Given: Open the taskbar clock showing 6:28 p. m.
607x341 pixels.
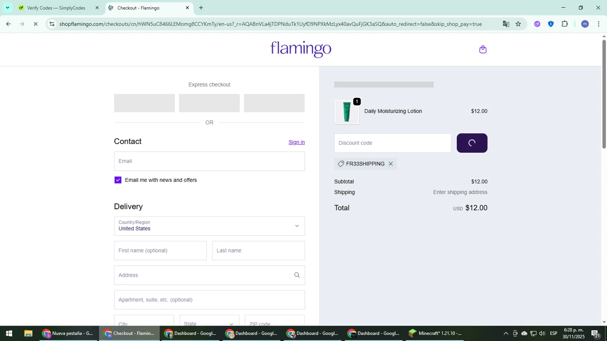Looking at the screenshot, I should 573,333.
